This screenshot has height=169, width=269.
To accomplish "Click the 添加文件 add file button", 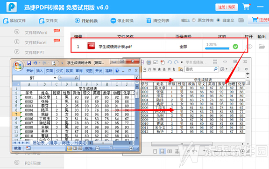I will (x=14, y=20).
